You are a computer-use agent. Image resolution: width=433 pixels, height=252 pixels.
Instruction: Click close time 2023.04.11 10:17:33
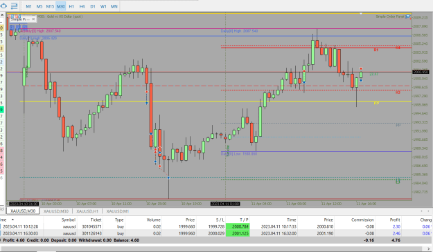pos(279,226)
